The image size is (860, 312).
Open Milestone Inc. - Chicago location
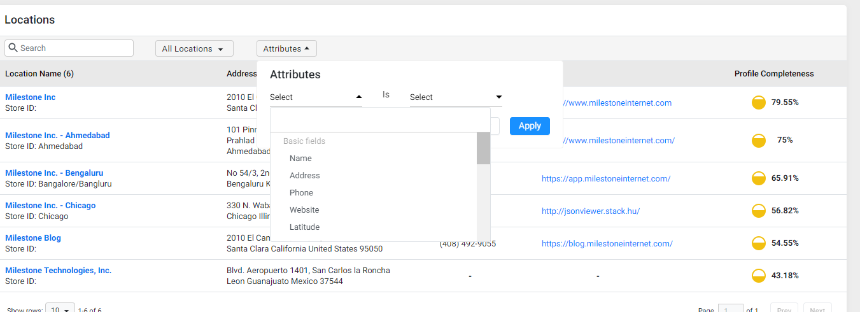[50, 205]
